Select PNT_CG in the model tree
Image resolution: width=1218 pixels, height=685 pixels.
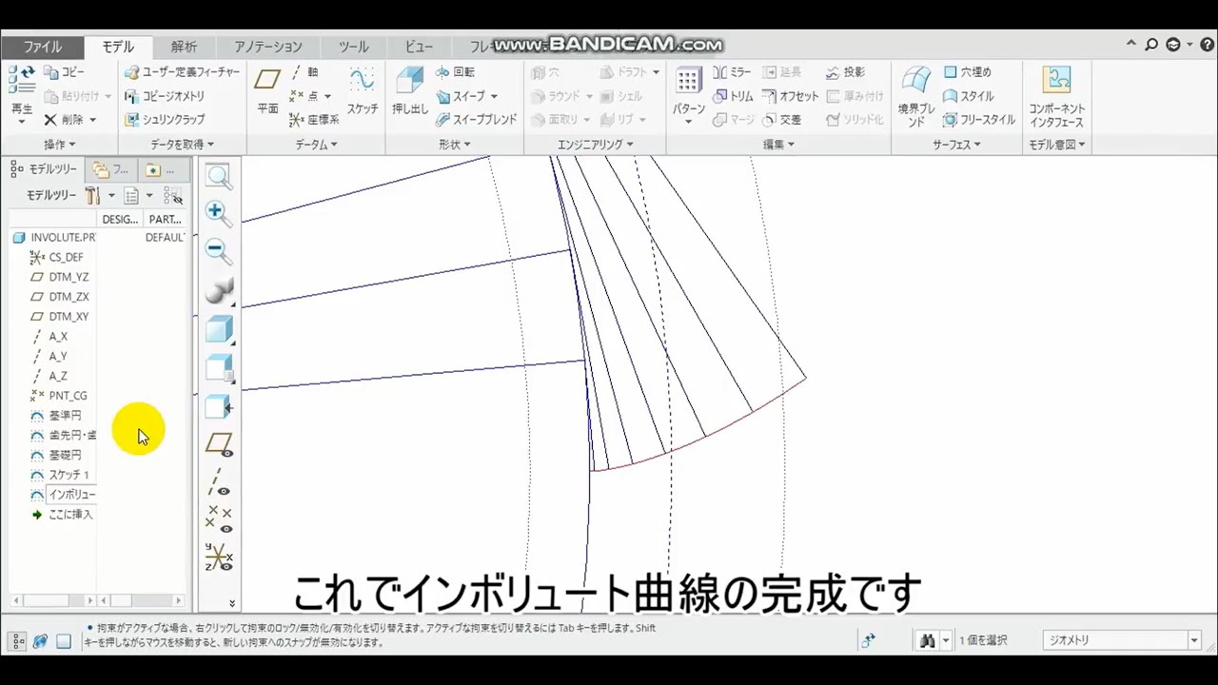[59, 396]
